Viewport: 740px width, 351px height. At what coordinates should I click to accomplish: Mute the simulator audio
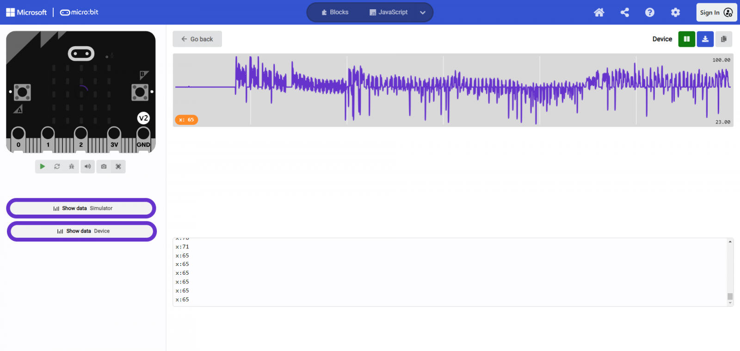pos(88,166)
